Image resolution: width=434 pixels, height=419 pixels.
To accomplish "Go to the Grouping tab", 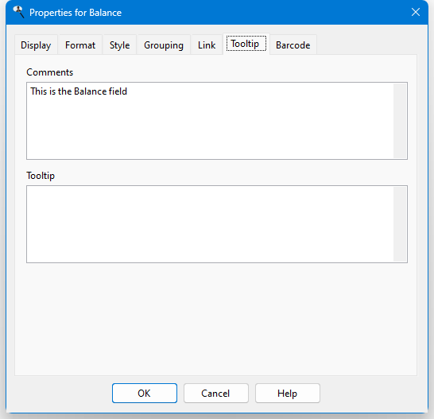I will [x=164, y=45].
